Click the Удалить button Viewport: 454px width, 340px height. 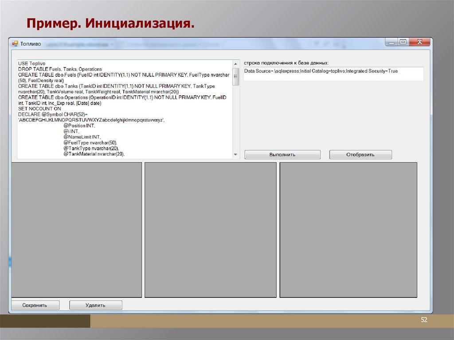(x=95, y=305)
